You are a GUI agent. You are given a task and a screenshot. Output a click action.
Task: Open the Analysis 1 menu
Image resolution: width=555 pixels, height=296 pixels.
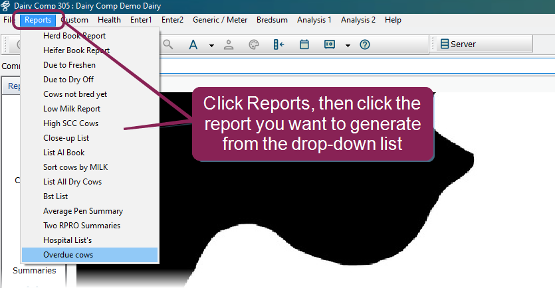pyautogui.click(x=314, y=20)
